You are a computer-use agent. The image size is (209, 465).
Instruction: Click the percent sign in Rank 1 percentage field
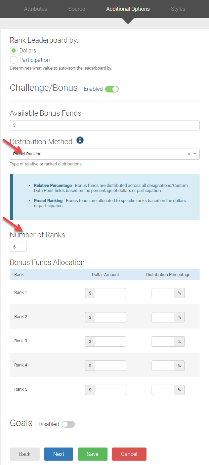pos(179,293)
